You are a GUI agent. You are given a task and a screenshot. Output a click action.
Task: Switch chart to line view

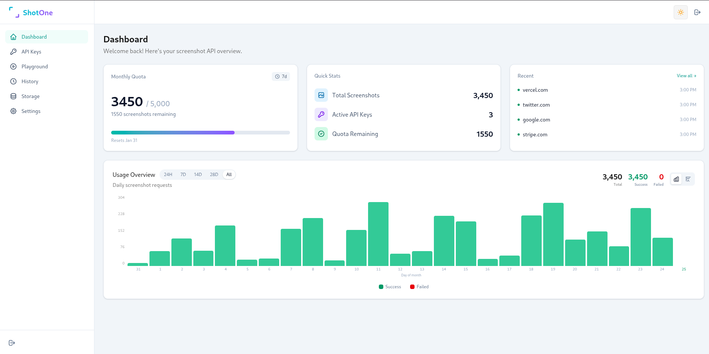[688, 179]
